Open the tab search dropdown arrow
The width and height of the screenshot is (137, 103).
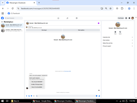click(3, 3)
